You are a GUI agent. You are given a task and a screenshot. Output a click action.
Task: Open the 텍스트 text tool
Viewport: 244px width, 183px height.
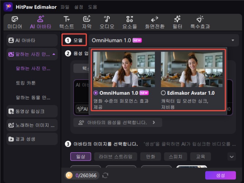click(x=67, y=22)
